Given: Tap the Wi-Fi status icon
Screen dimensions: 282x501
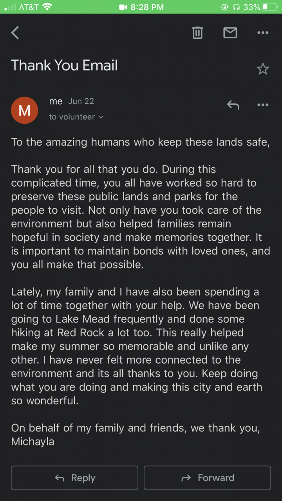Looking at the screenshot, I should pyautogui.click(x=47, y=7).
